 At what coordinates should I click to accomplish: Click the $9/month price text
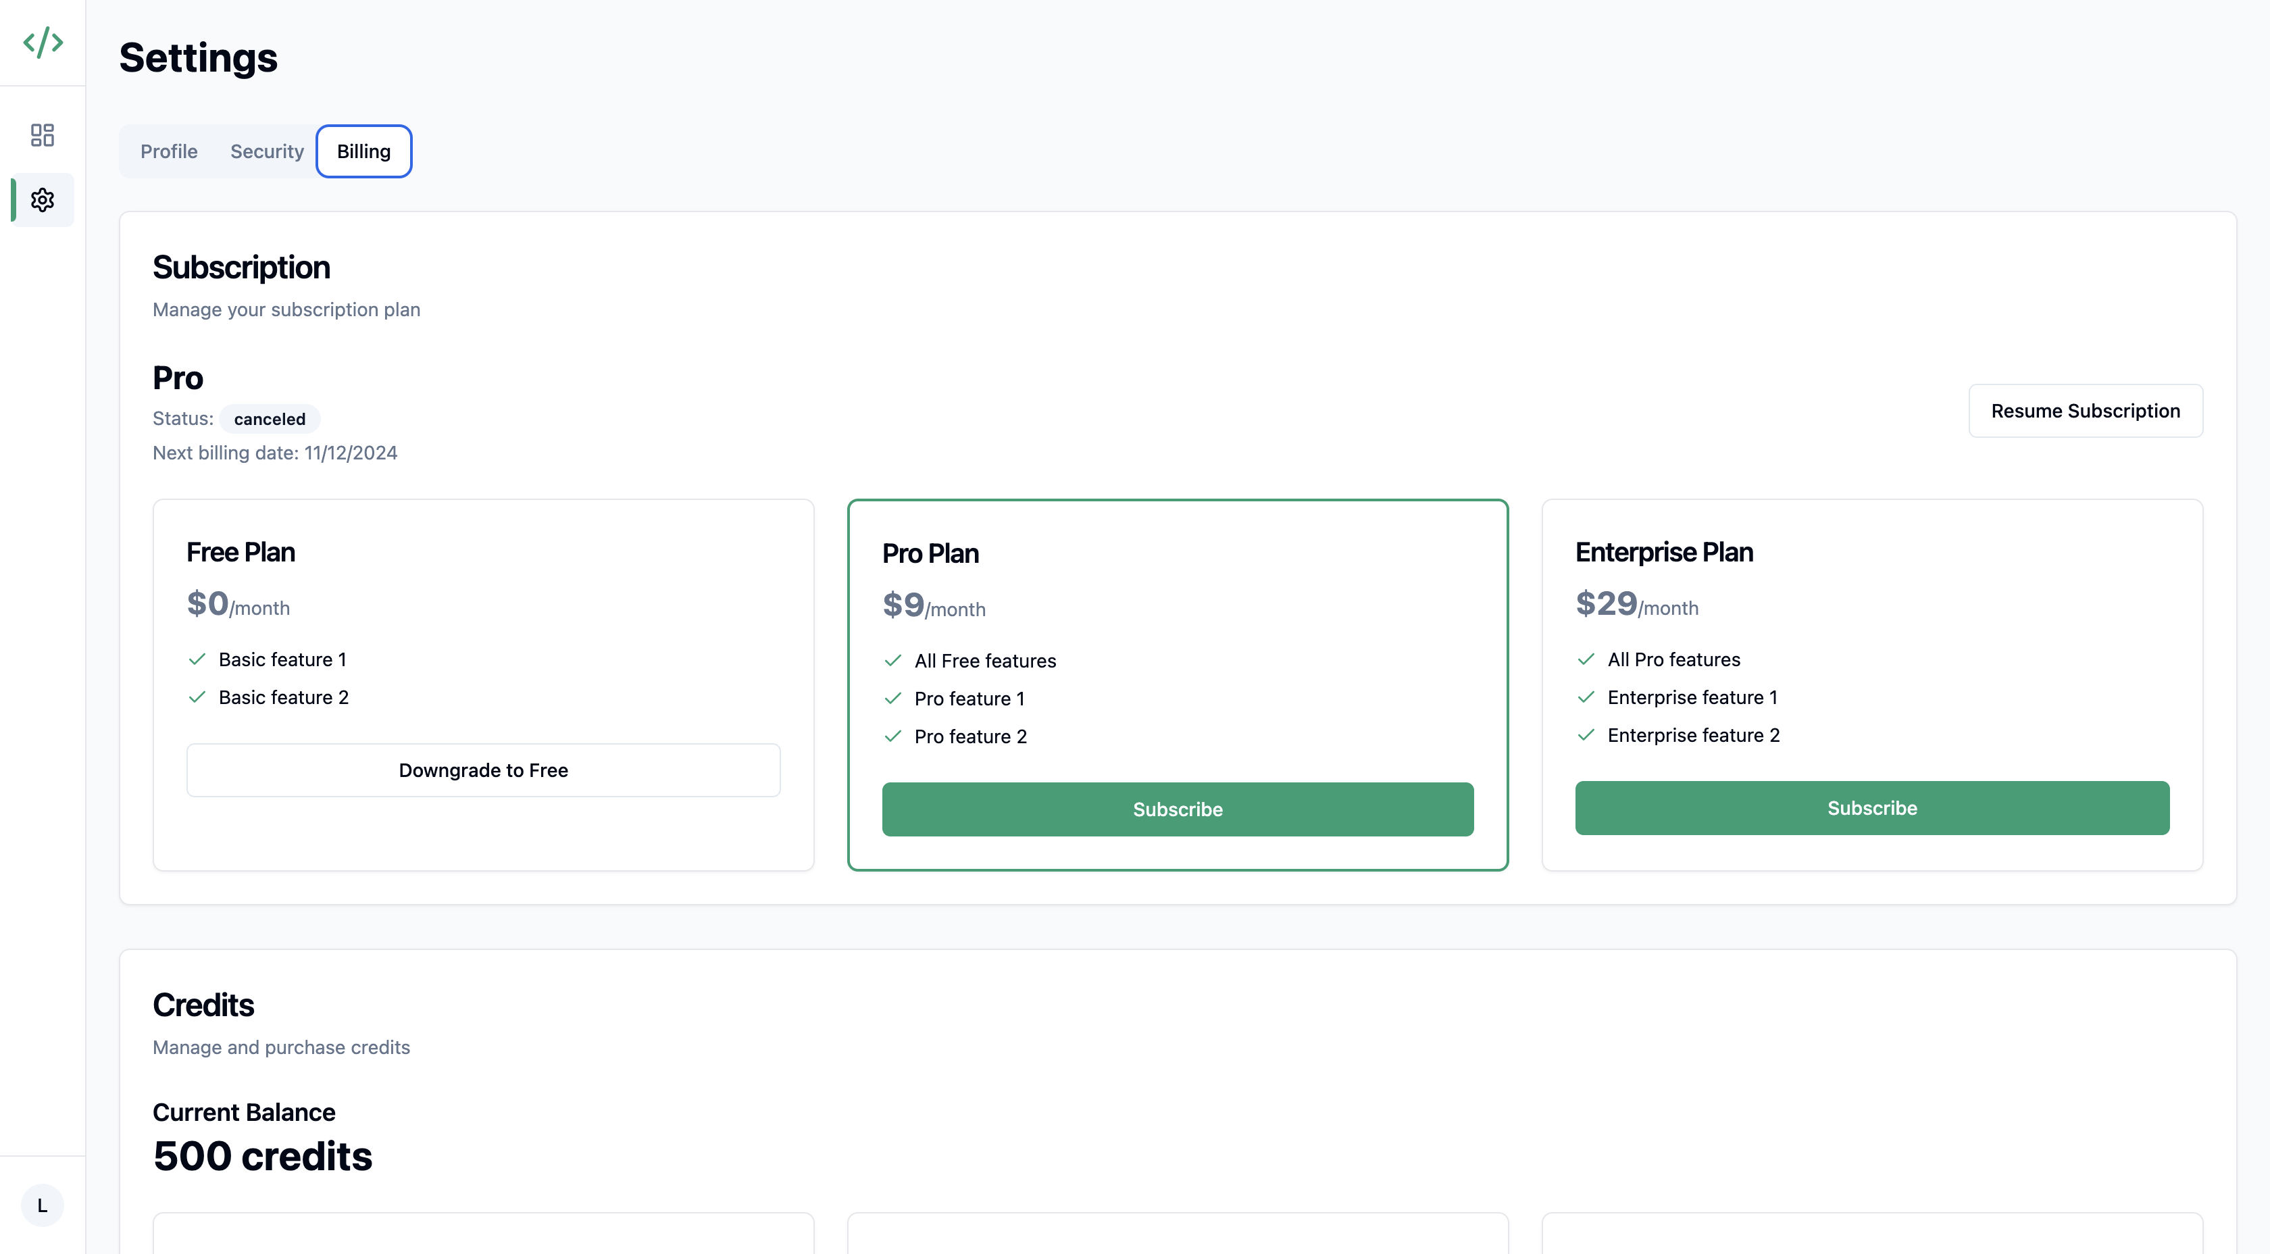[x=934, y=605]
